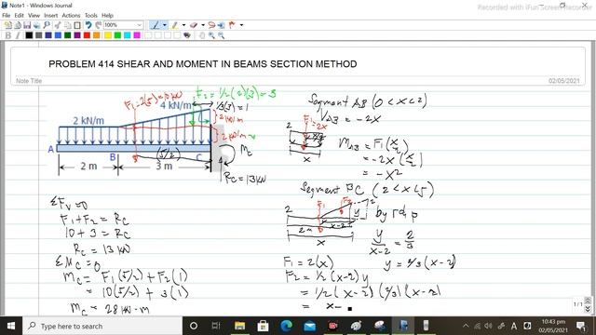
Task: Pick the cyan ink color swatch
Action: click(128, 35)
